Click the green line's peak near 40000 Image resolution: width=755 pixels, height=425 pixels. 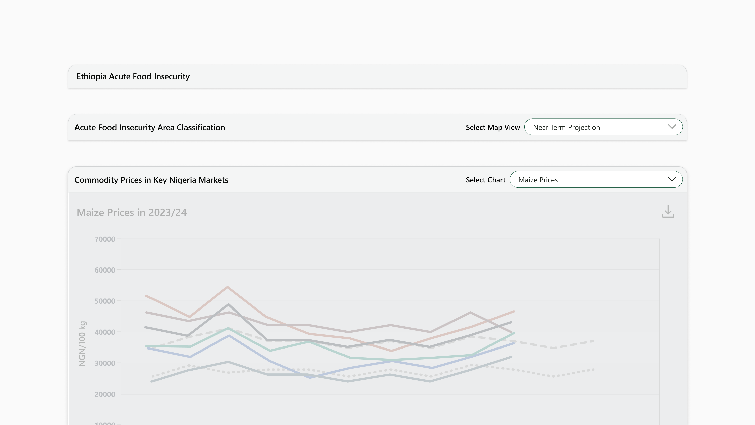[x=228, y=328]
